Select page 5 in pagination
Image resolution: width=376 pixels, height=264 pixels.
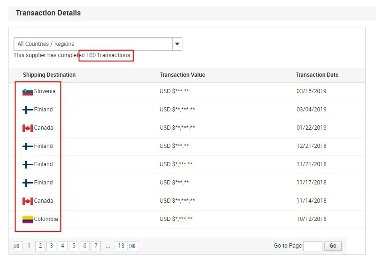(x=74, y=246)
